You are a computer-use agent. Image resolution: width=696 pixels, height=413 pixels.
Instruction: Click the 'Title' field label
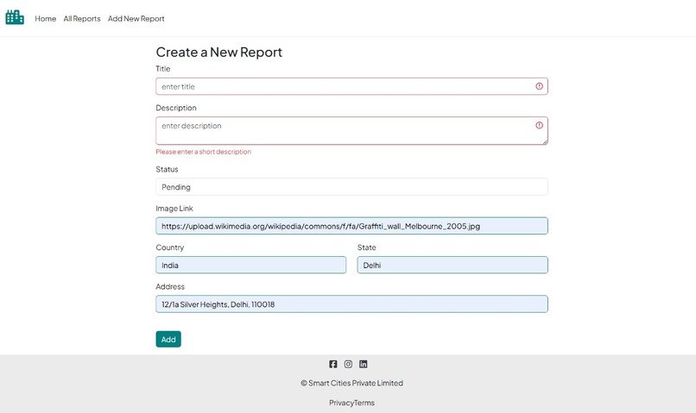pyautogui.click(x=163, y=69)
